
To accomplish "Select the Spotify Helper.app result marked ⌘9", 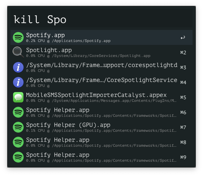I will pos(101,157).
